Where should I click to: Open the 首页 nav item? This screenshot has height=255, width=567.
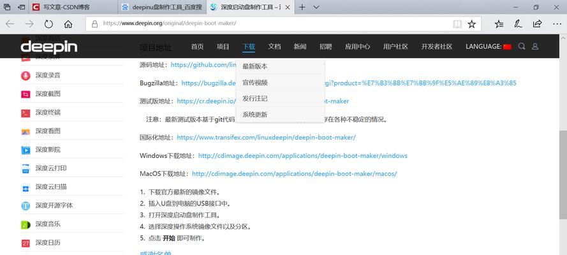tap(197, 47)
